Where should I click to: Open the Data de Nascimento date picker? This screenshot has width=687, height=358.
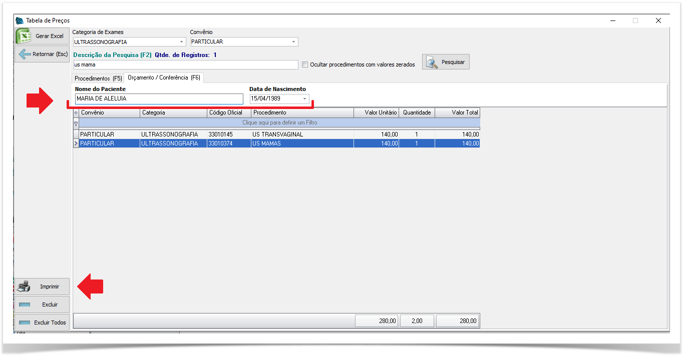click(304, 99)
